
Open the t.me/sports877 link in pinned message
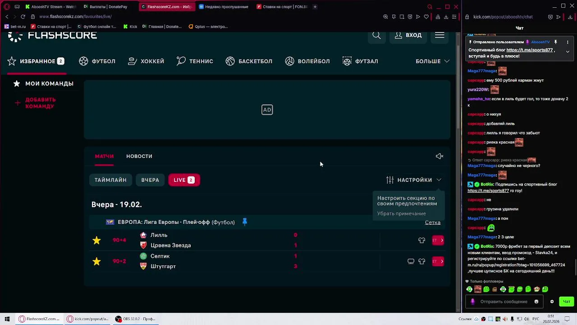click(x=529, y=50)
